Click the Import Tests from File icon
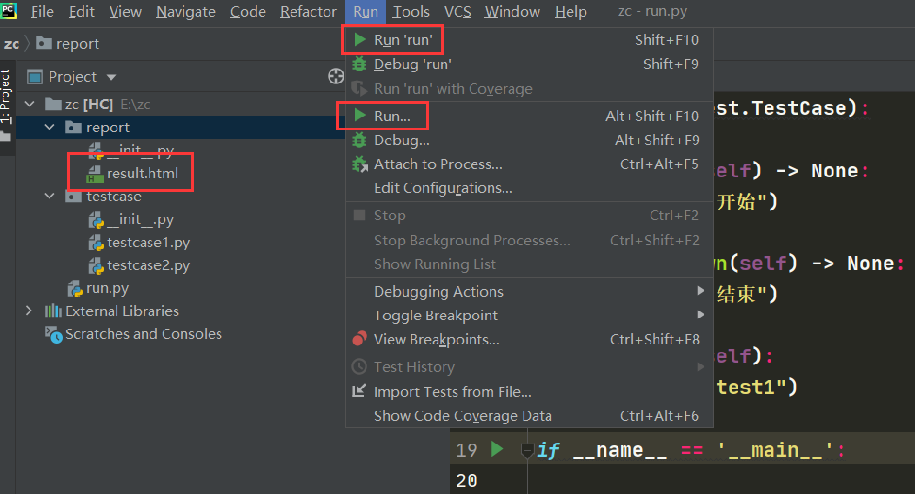 pyautogui.click(x=359, y=391)
